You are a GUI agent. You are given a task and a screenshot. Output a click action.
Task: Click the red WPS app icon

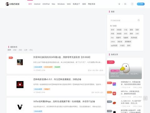[x=114, y=94]
